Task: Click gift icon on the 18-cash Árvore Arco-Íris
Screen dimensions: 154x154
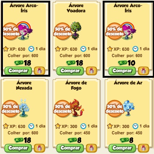Action: point(39,71)
